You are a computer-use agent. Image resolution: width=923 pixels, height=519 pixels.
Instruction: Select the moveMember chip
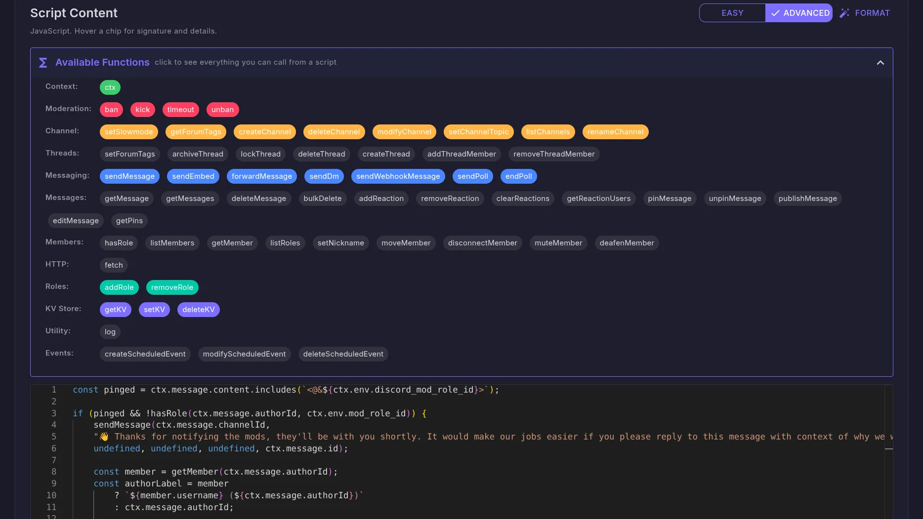[406, 243]
